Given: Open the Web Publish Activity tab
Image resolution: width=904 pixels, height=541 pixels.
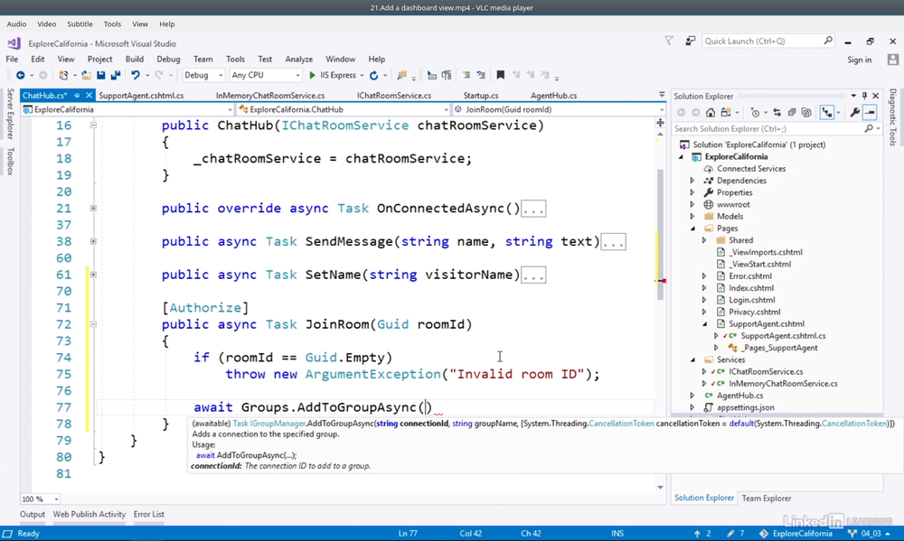Looking at the screenshot, I should [x=89, y=515].
